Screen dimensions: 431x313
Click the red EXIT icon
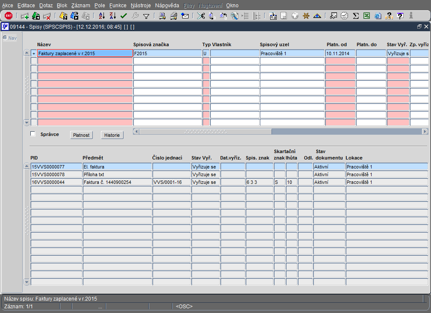(x=8, y=16)
